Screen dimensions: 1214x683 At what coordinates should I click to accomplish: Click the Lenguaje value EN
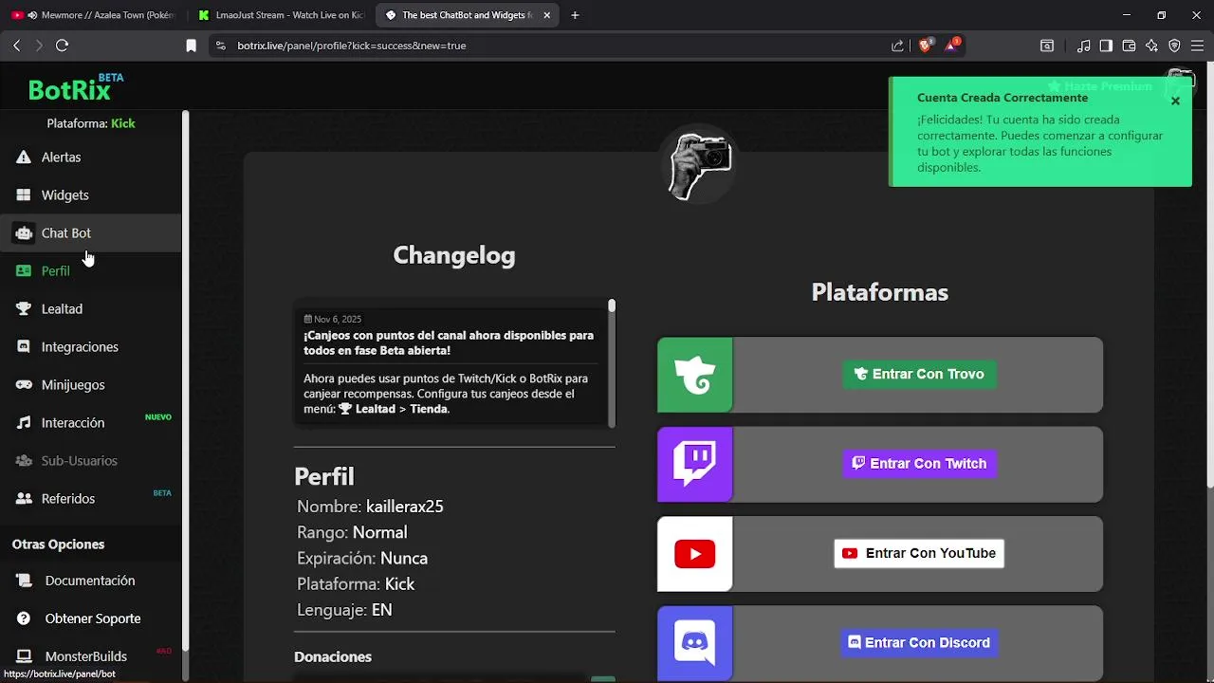[381, 610]
